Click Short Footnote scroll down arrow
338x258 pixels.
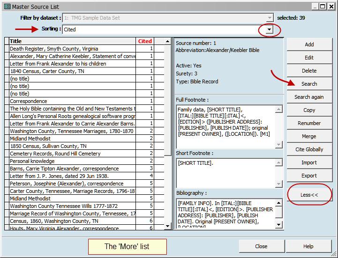point(279,184)
